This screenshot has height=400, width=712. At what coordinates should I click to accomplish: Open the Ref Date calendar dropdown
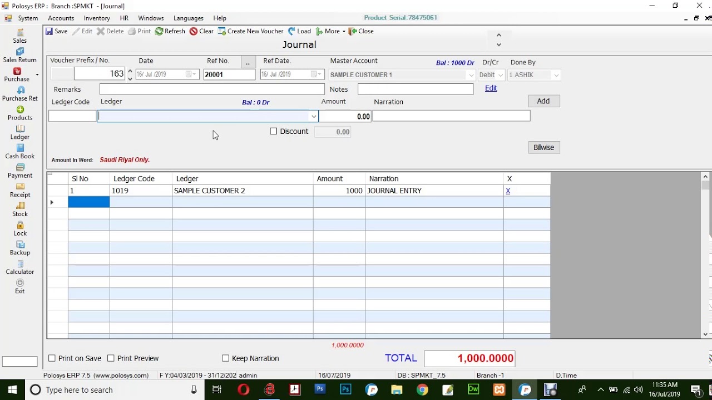click(316, 74)
